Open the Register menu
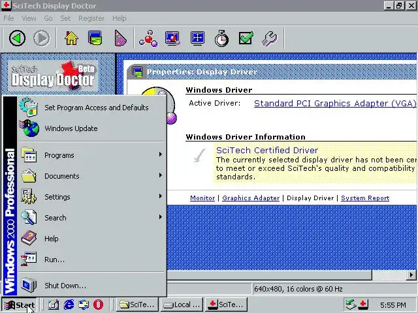 91,18
